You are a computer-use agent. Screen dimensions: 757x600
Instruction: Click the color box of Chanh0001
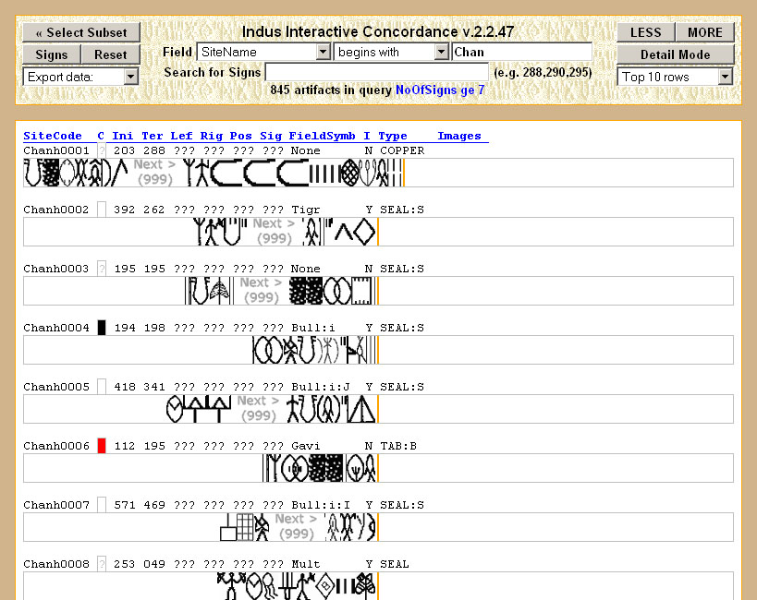click(x=102, y=150)
